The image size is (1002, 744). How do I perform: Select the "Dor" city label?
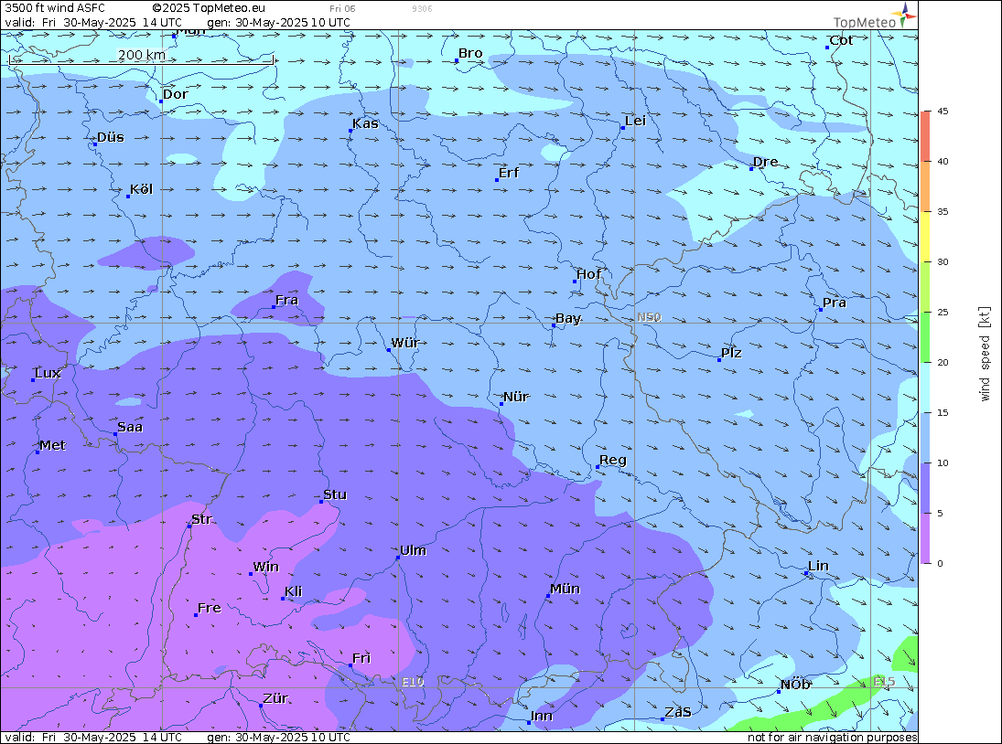175,94
